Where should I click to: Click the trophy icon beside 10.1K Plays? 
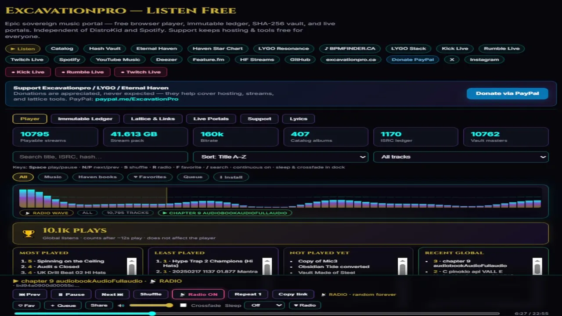coord(29,233)
